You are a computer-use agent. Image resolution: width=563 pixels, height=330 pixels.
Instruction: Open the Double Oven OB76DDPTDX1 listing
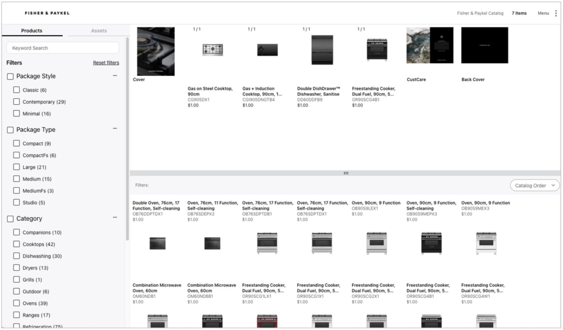point(156,211)
